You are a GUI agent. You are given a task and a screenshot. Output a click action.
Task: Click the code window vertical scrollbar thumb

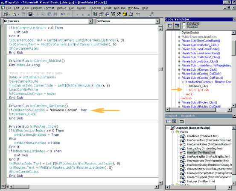(x=160, y=69)
